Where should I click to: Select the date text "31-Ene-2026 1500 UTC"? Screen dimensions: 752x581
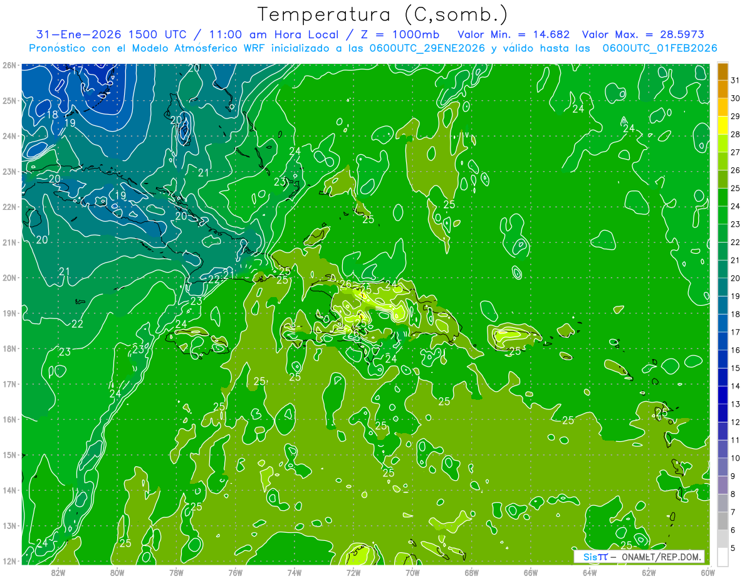coord(110,34)
